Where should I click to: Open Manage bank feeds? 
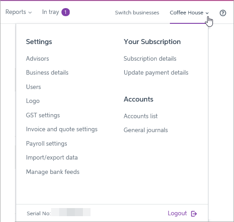tap(53, 172)
